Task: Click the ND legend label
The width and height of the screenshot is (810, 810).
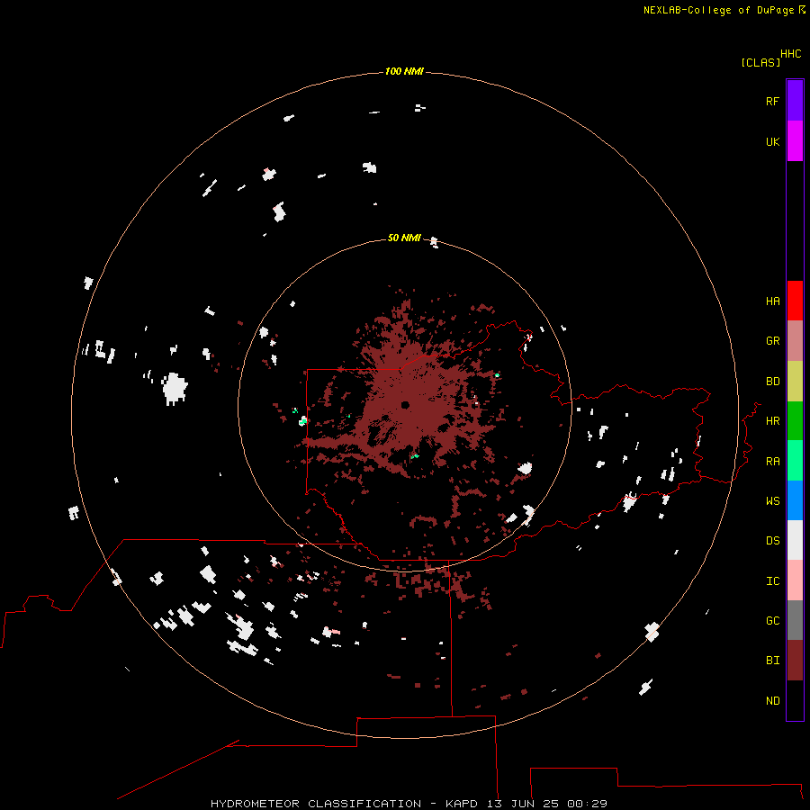Action: click(x=772, y=701)
